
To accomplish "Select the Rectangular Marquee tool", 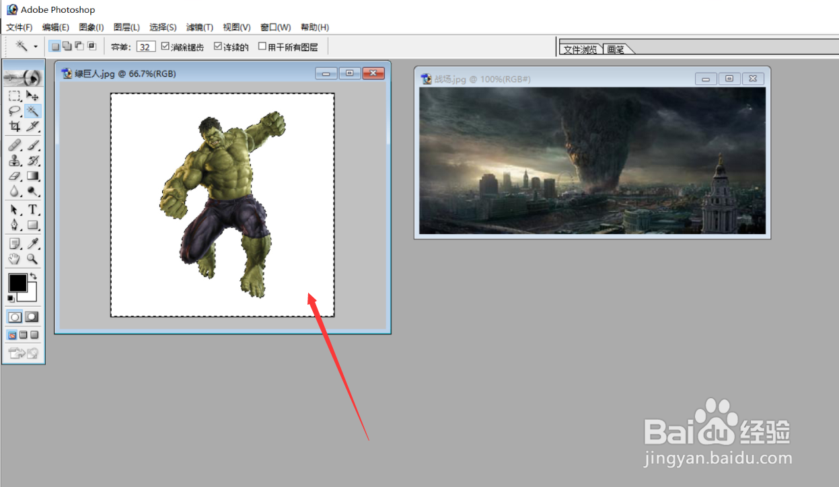I will tap(15, 96).
